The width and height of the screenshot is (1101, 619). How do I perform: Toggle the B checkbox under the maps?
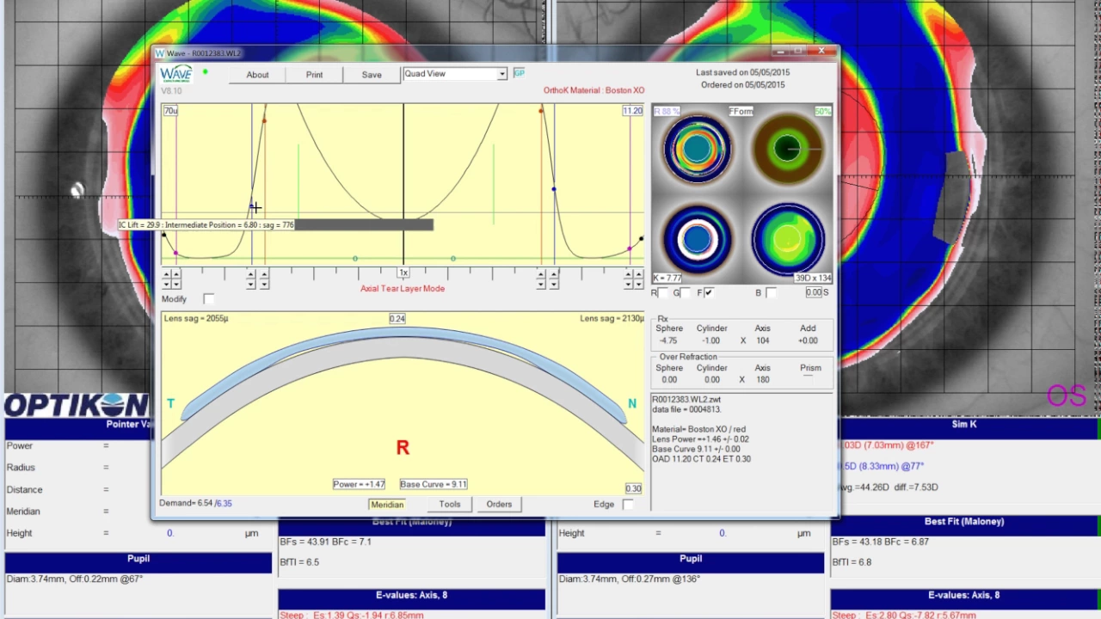click(x=771, y=293)
